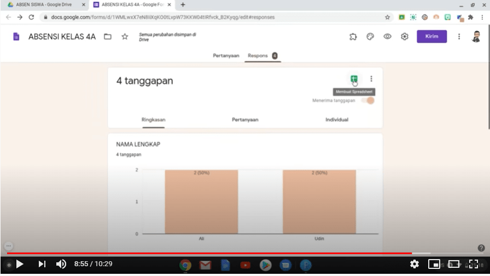Click the Google Forms home icon

[16, 37]
